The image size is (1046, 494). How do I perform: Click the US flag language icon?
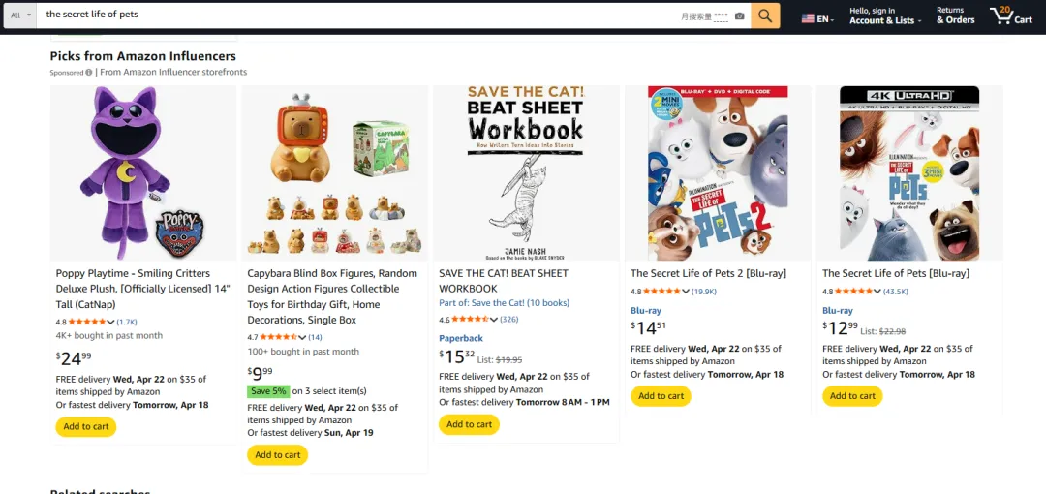[808, 18]
